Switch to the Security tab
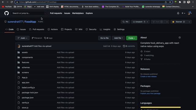This screenshot has width=196, height=110. (x=91, y=29)
